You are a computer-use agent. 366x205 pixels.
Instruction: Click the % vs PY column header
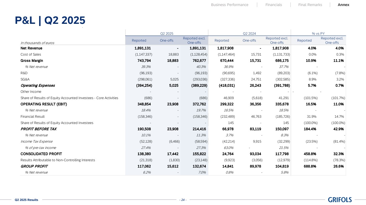(x=318, y=33)
